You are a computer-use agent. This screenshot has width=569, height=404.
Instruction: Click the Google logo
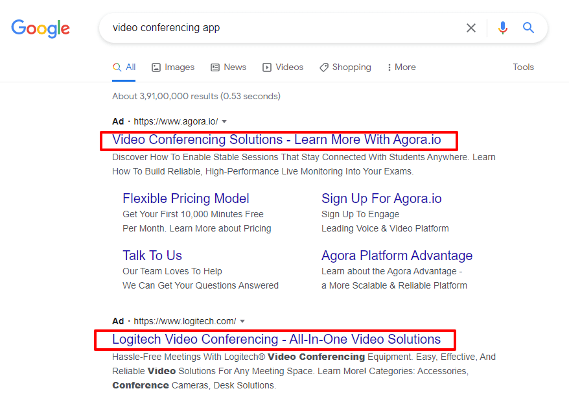(x=40, y=29)
